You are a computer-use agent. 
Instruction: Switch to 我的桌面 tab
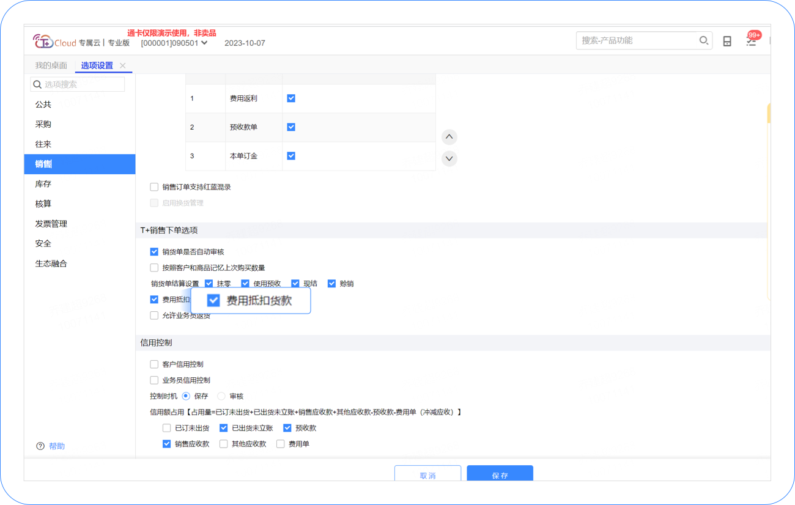pyautogui.click(x=51, y=65)
